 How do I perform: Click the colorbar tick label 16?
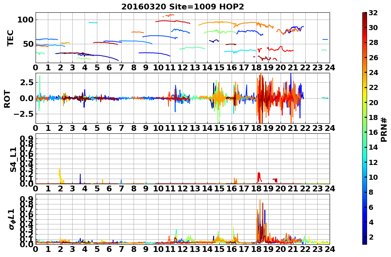point(373,132)
